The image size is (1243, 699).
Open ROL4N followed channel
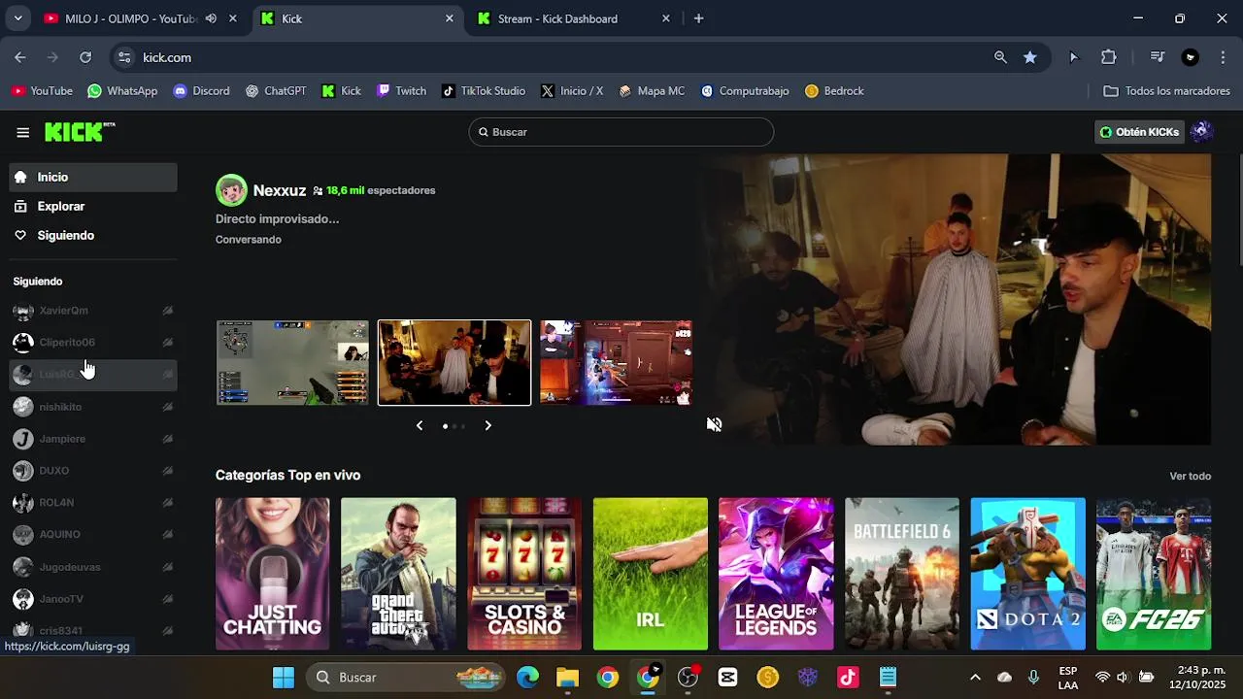93,503
